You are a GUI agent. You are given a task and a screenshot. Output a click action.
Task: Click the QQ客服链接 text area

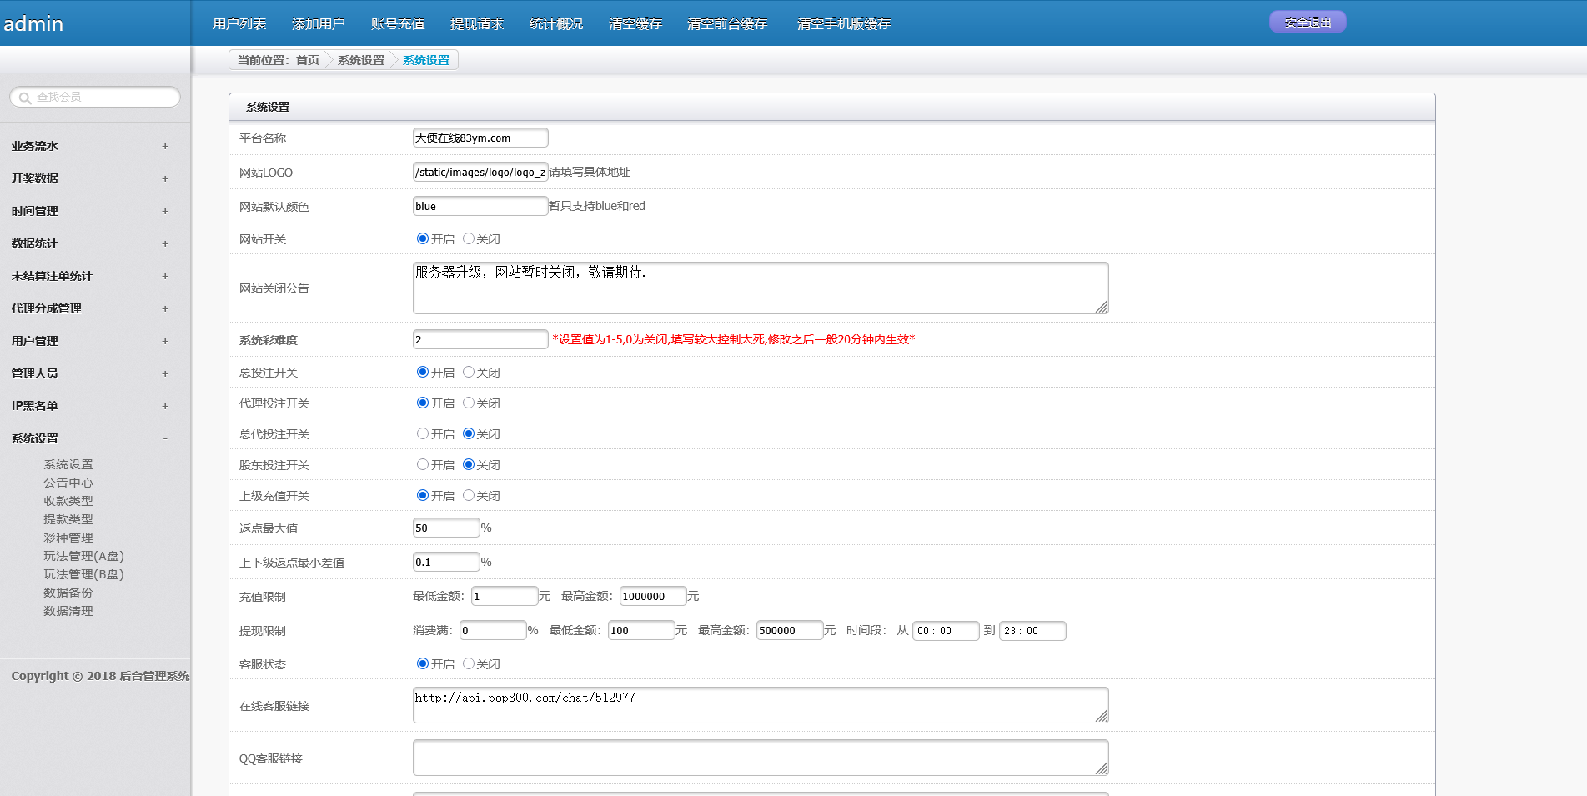coord(761,758)
